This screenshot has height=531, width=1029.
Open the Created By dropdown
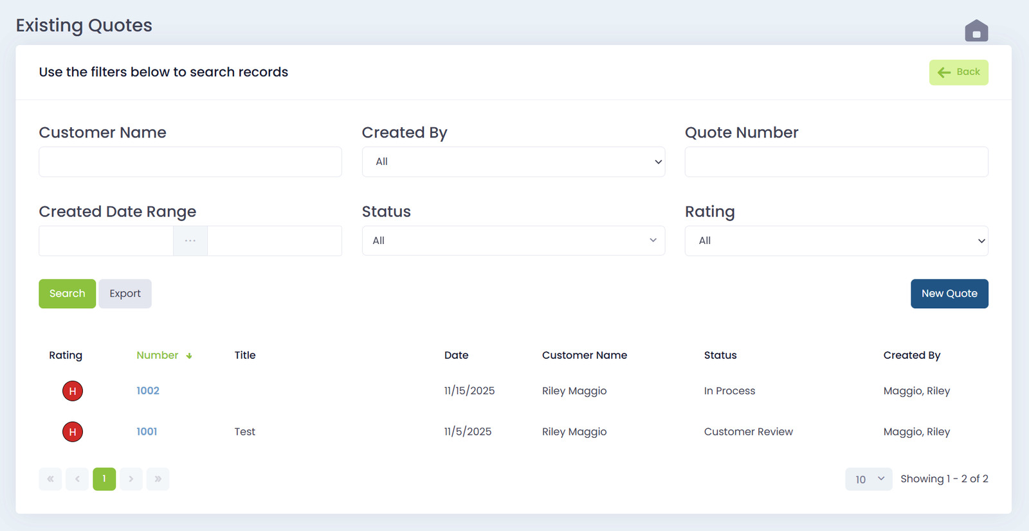pyautogui.click(x=513, y=162)
